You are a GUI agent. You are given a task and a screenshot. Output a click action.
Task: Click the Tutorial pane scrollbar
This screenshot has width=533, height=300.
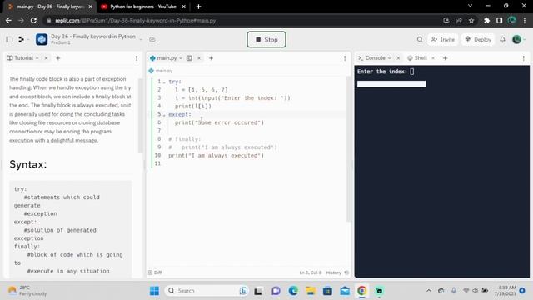140,116
